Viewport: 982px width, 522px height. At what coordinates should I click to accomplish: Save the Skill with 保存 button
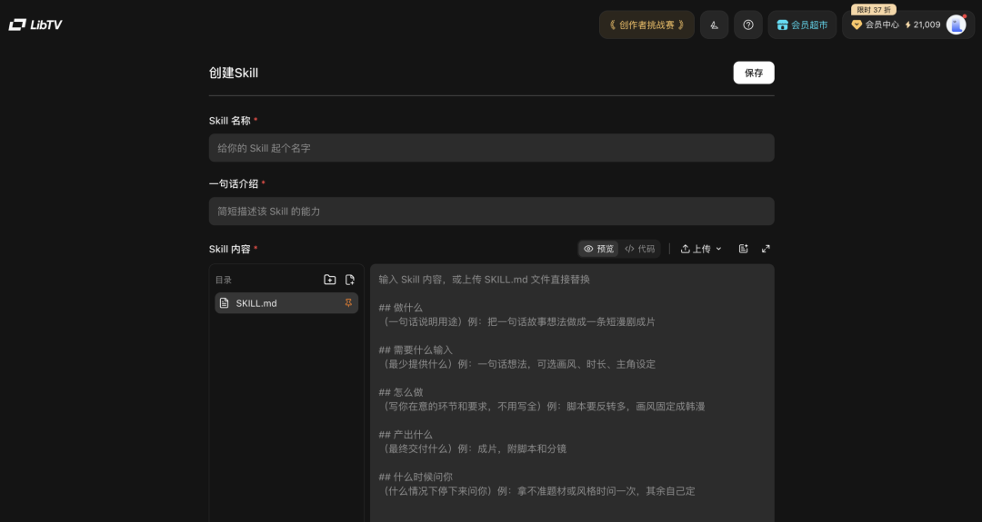pos(754,73)
